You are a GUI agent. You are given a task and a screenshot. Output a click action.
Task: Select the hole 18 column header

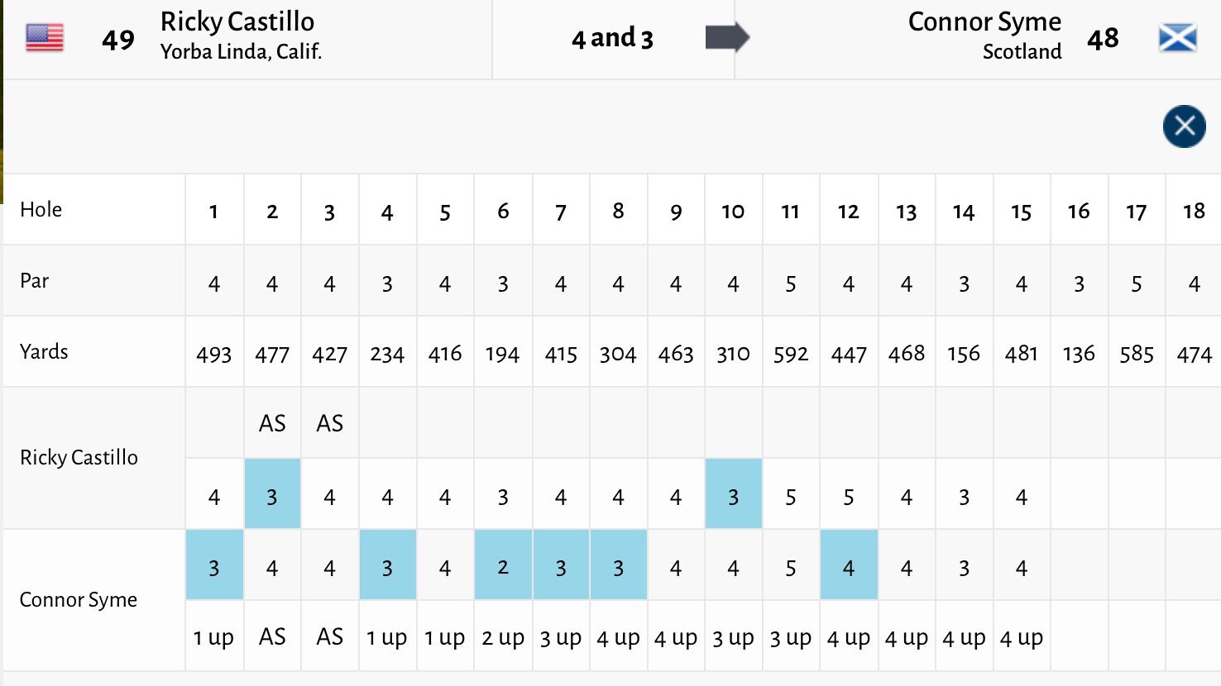tap(1194, 212)
